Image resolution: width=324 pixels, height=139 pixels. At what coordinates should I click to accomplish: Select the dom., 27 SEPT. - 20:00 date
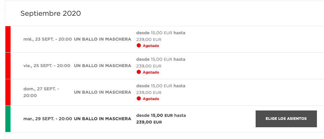41,92
